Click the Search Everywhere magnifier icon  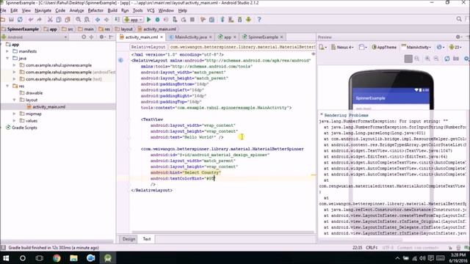[x=459, y=19]
